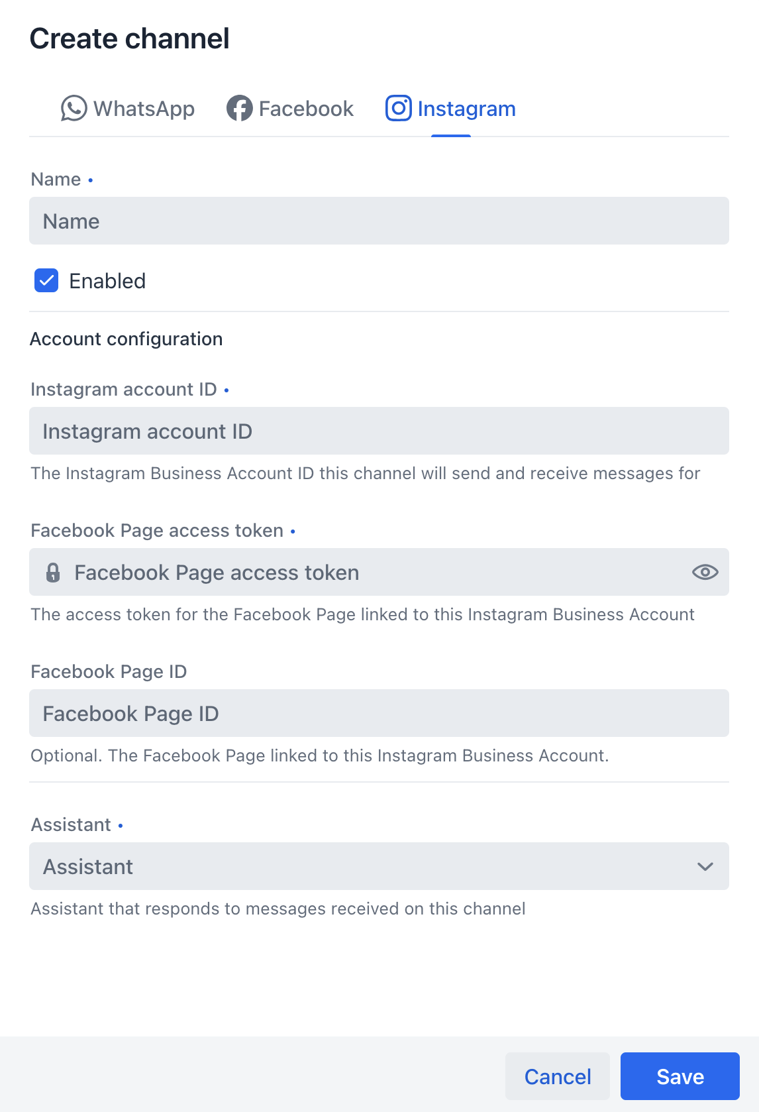Click the Account configuration section title
Image resolution: width=759 pixels, height=1112 pixels.
click(126, 339)
